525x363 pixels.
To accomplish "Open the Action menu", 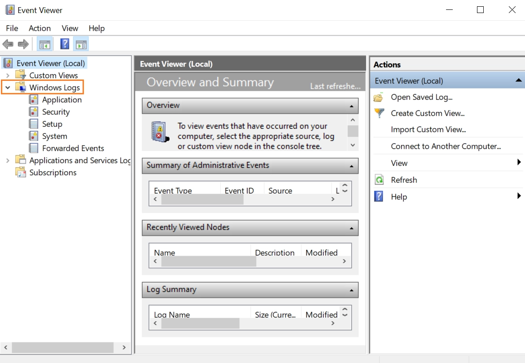I will click(39, 28).
